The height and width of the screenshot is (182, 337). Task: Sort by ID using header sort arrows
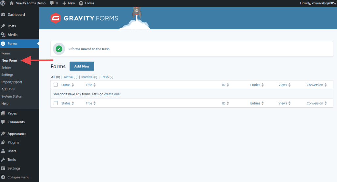point(228,85)
